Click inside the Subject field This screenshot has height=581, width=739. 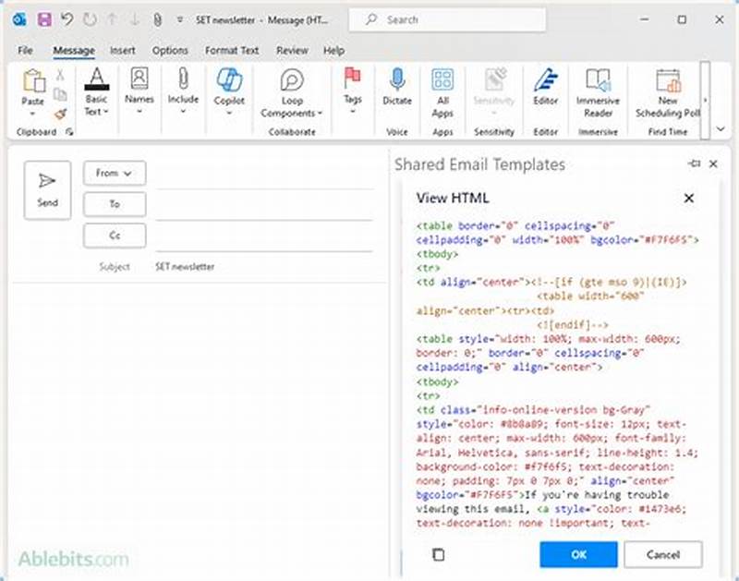[x=259, y=266]
